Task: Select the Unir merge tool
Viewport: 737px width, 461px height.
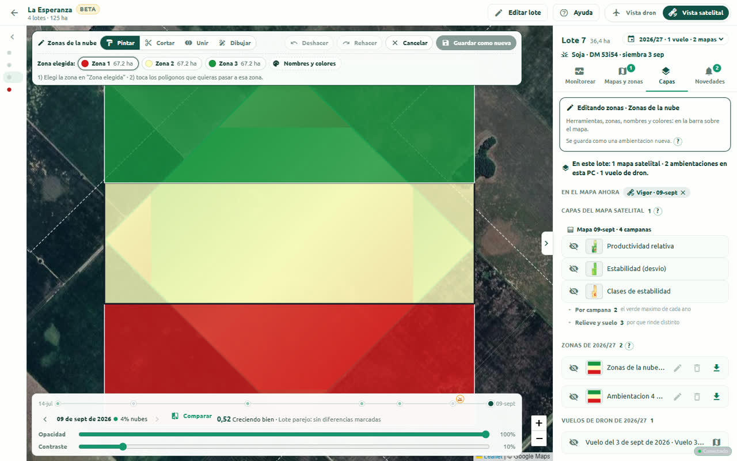Action: [196, 43]
